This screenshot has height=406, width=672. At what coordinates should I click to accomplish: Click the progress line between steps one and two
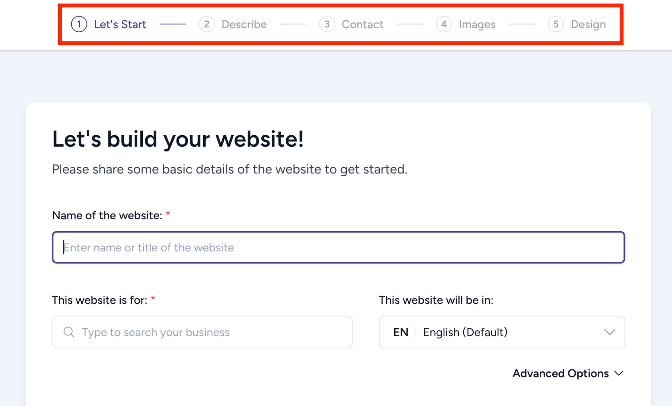pos(173,24)
